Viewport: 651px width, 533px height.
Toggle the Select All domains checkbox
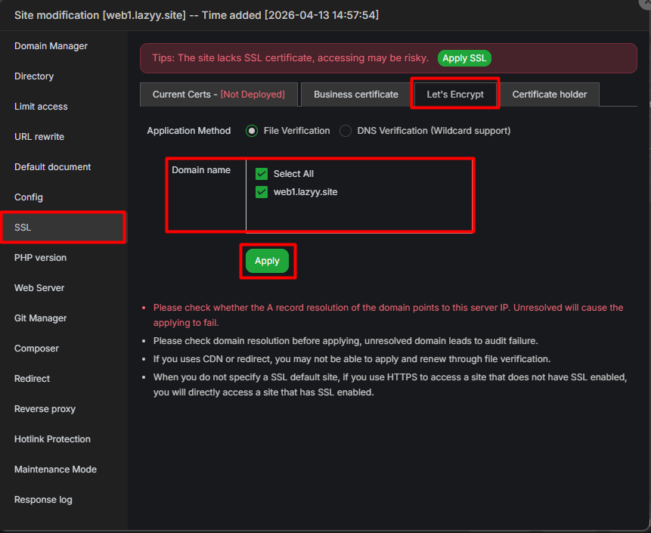262,174
